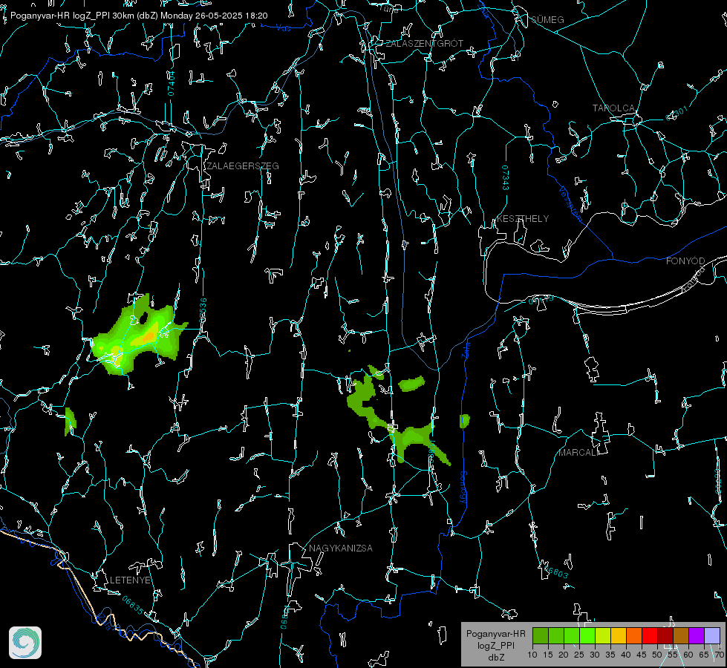The image size is (727, 668).
Task: Select the 55-60 dBZ brown legend swatch
Action: click(681, 635)
